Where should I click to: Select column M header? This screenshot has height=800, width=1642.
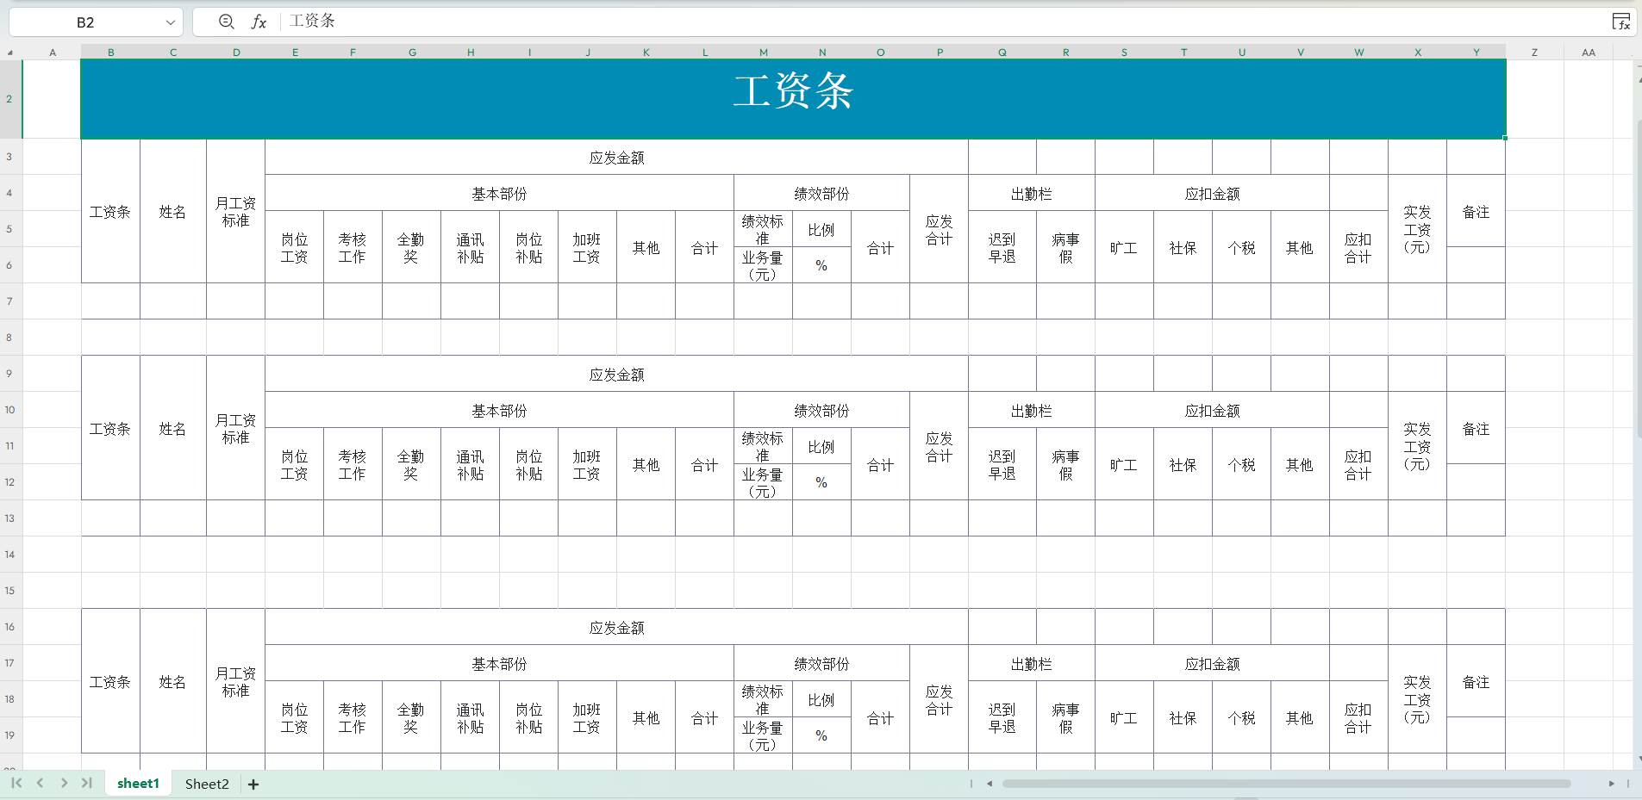coord(764,53)
